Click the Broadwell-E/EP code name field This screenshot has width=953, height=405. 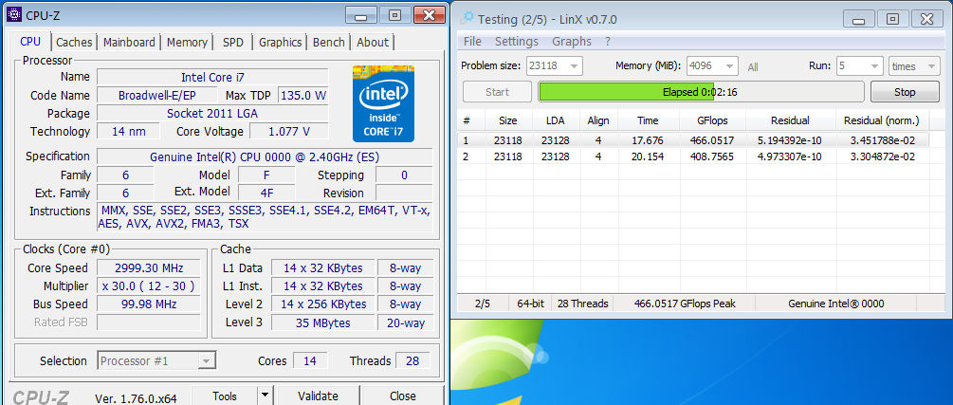coord(156,96)
